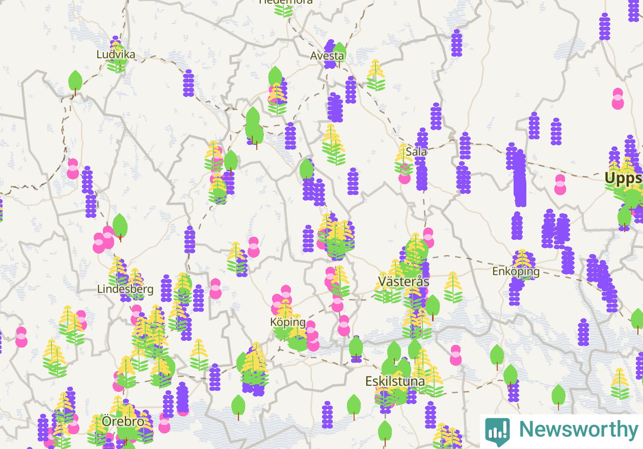Click the Eskilstuna city label
Viewport: 643px width, 449px height.
(x=395, y=381)
